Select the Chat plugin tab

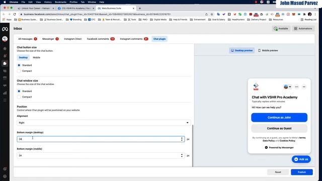[x=159, y=39]
